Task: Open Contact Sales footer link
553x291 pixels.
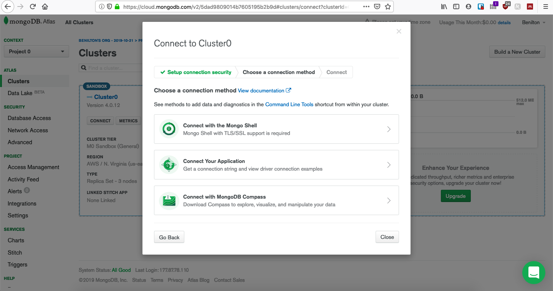Action: pyautogui.click(x=229, y=280)
